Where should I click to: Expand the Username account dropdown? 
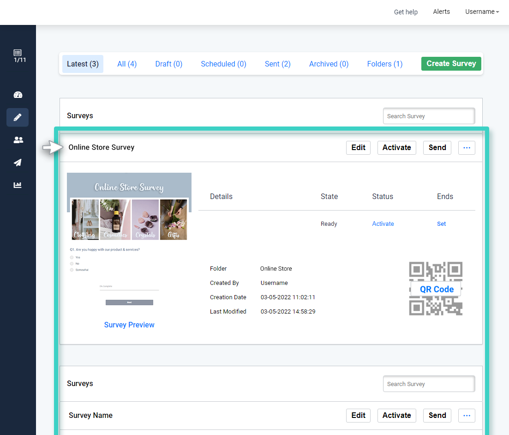point(482,12)
